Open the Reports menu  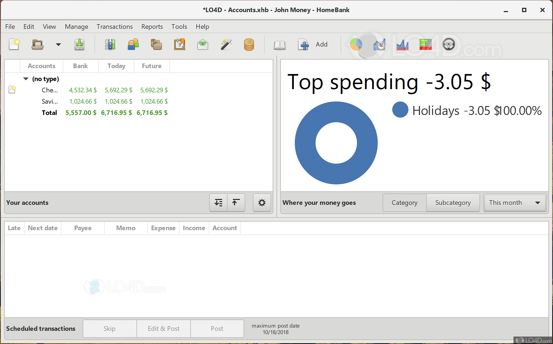tap(152, 27)
